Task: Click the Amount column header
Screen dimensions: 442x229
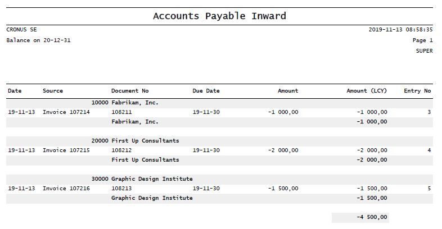Action: point(288,91)
